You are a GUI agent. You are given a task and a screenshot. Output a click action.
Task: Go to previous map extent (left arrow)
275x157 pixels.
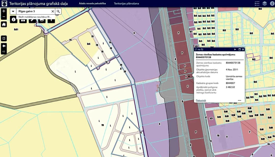[4, 46]
